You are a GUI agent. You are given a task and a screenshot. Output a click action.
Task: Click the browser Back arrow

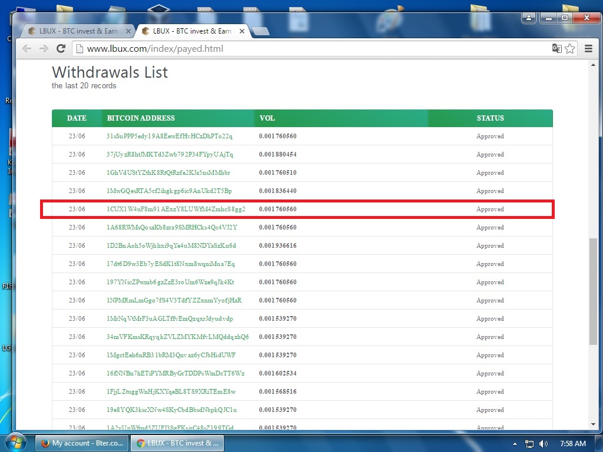click(x=26, y=48)
